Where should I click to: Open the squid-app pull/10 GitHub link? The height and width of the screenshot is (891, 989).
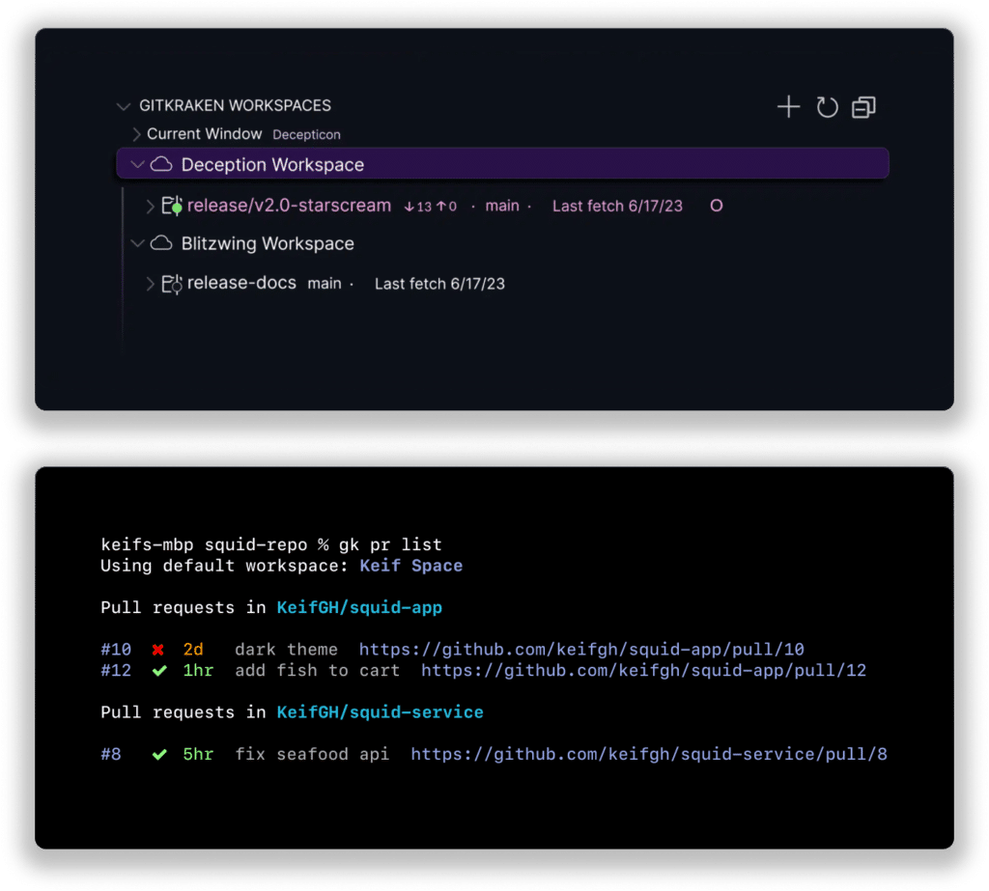(x=581, y=650)
